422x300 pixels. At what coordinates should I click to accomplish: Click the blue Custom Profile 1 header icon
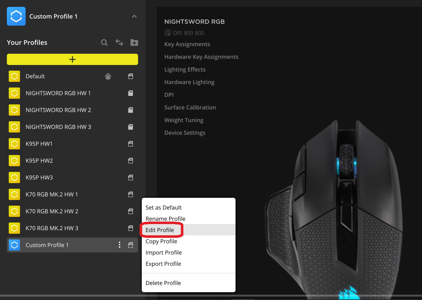coord(16,16)
